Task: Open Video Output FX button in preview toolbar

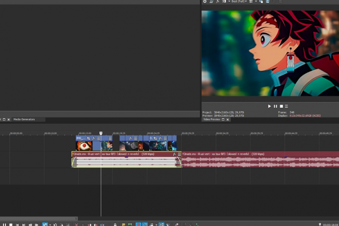Action: pyautogui.click(x=218, y=1)
